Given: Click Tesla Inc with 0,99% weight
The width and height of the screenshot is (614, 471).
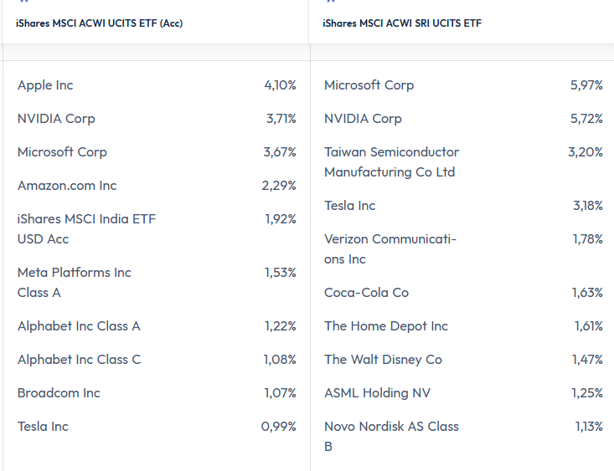Looking at the screenshot, I should point(43,427).
